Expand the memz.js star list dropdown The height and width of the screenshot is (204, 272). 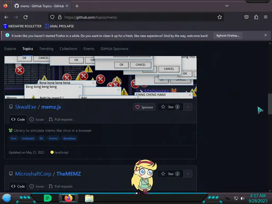point(188,107)
